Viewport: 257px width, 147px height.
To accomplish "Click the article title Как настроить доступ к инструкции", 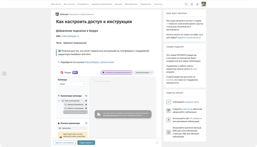I will click(x=94, y=21).
